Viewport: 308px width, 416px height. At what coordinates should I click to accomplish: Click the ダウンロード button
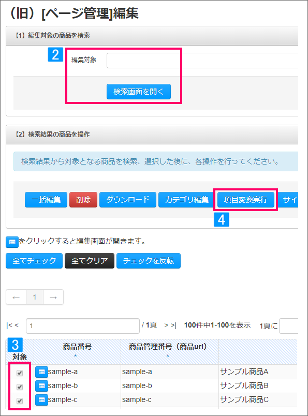tap(128, 200)
